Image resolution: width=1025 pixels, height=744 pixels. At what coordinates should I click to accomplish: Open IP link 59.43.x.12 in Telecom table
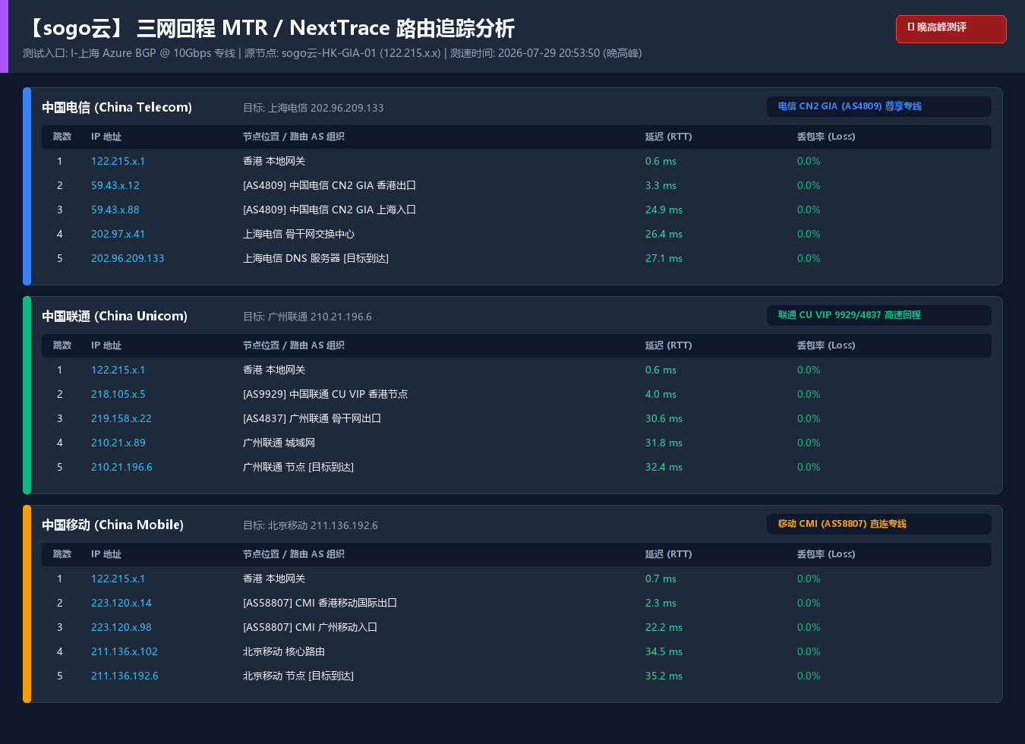pos(115,185)
